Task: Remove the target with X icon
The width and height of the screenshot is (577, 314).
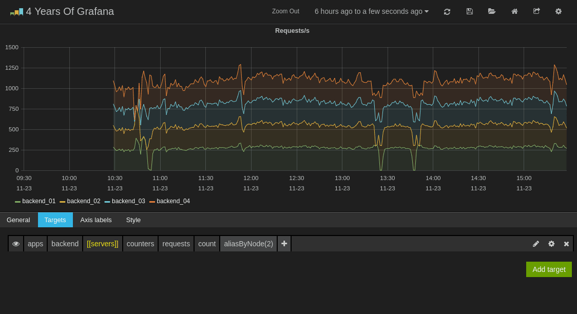Action: (566, 244)
